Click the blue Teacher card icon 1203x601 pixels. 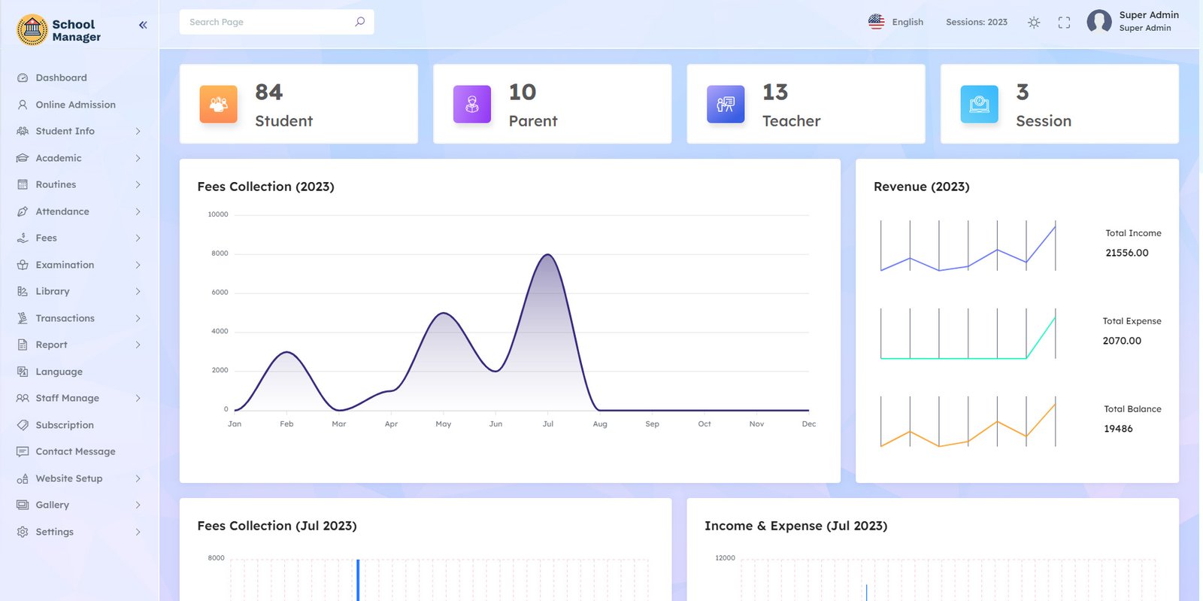click(x=726, y=104)
